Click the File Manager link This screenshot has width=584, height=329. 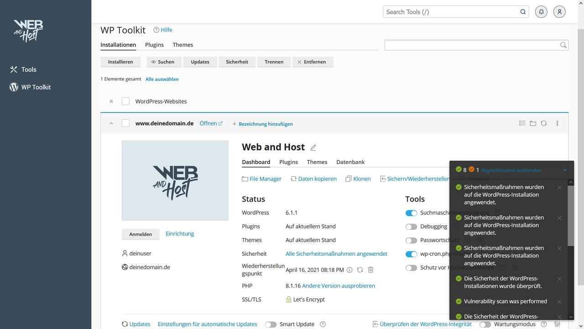pos(261,179)
